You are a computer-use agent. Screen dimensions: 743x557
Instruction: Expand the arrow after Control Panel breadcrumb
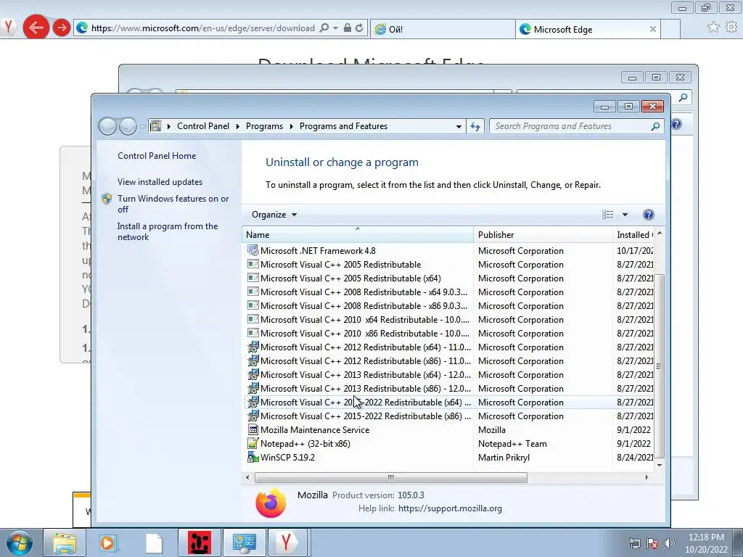[x=238, y=126]
